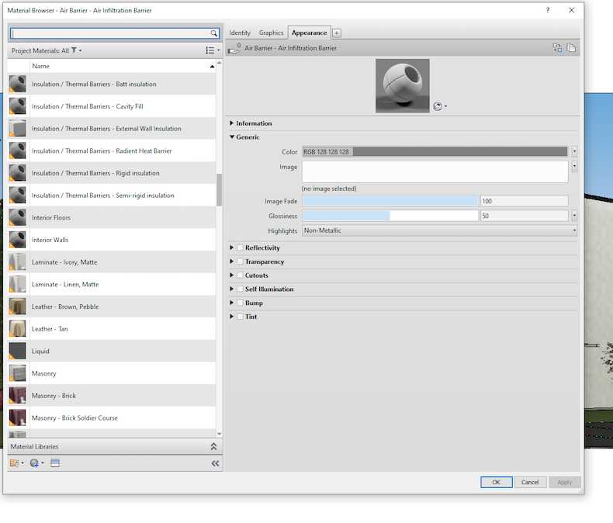The width and height of the screenshot is (613, 523).
Task: Click the Replace this asset icon
Action: [x=557, y=48]
